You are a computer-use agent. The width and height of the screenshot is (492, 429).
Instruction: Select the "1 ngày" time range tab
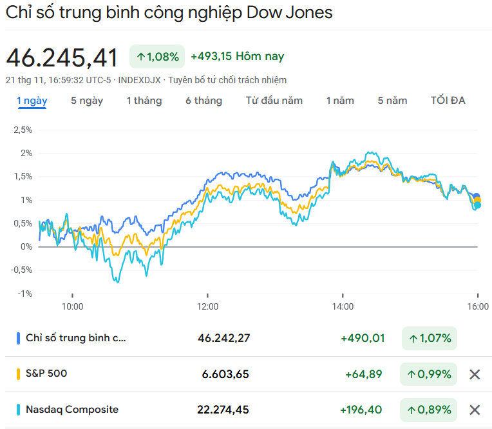point(32,101)
